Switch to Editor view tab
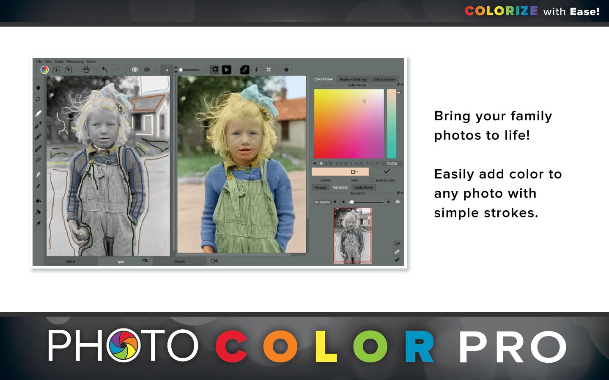The width and height of the screenshot is (609, 380). (71, 261)
